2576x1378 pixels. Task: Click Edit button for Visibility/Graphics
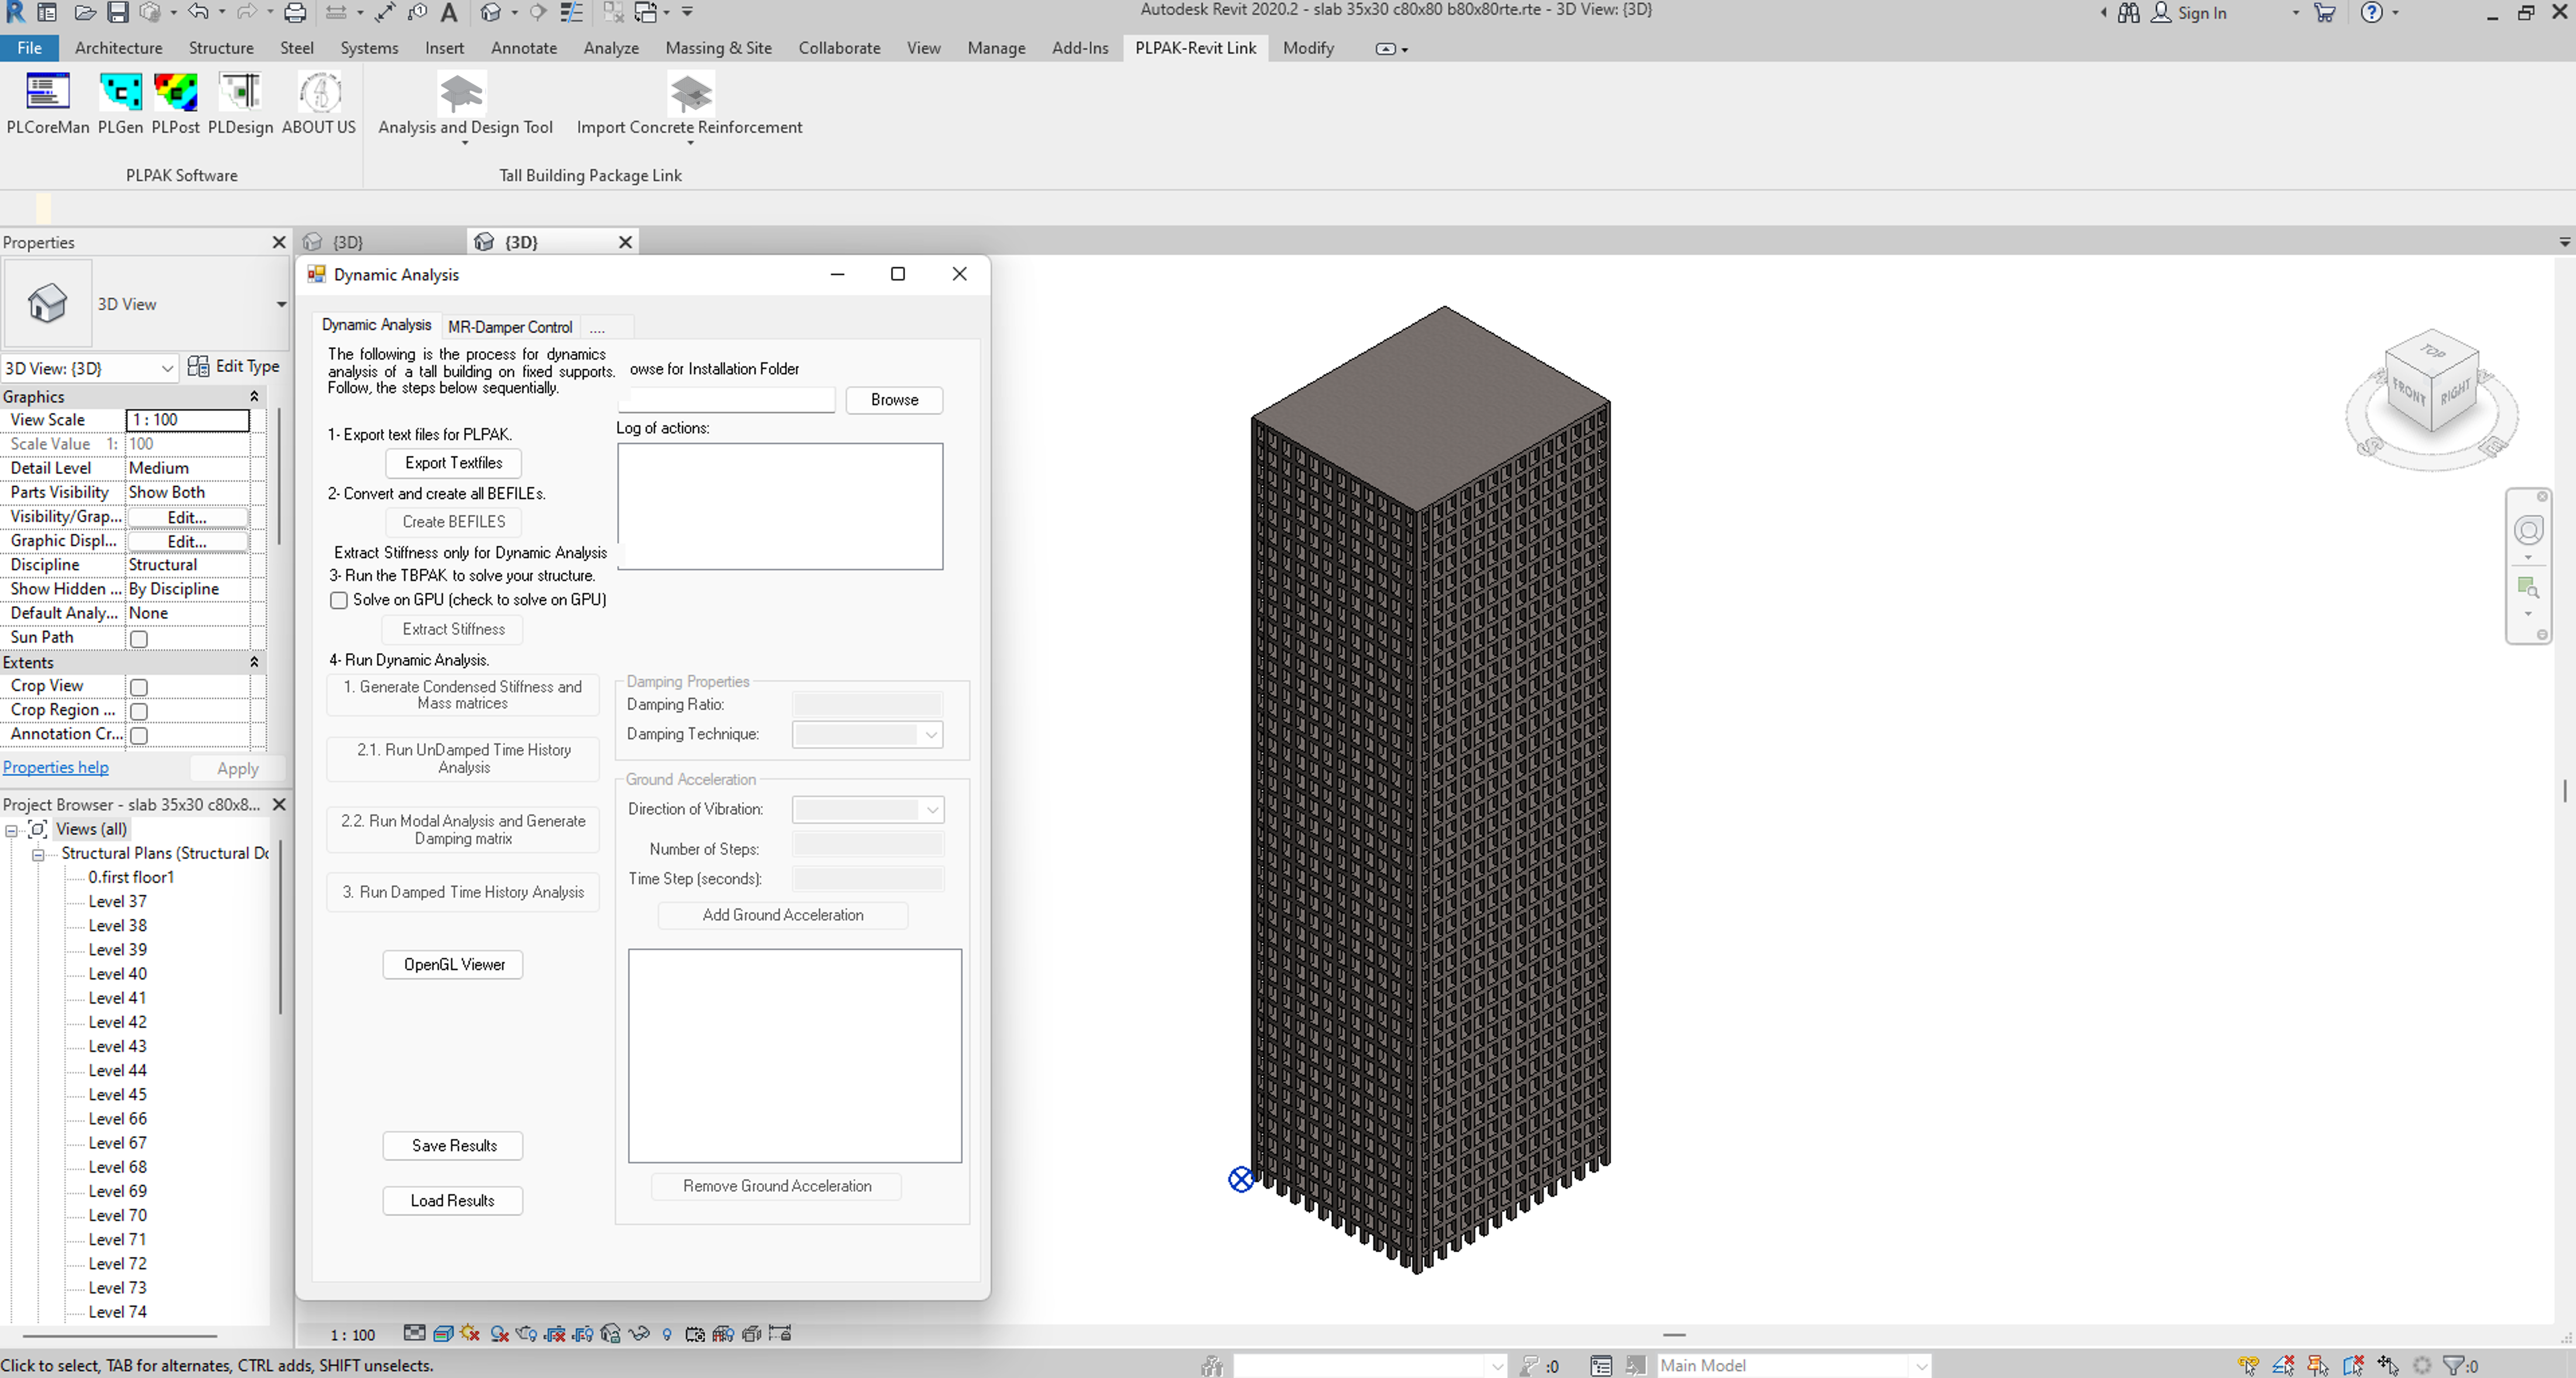187,517
